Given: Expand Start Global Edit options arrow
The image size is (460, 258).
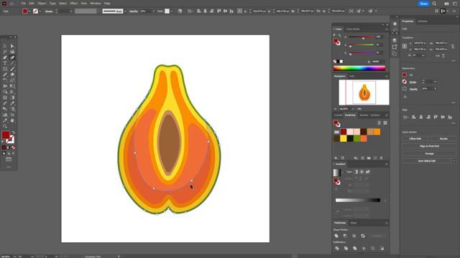Looking at the screenshot, I should [454, 161].
